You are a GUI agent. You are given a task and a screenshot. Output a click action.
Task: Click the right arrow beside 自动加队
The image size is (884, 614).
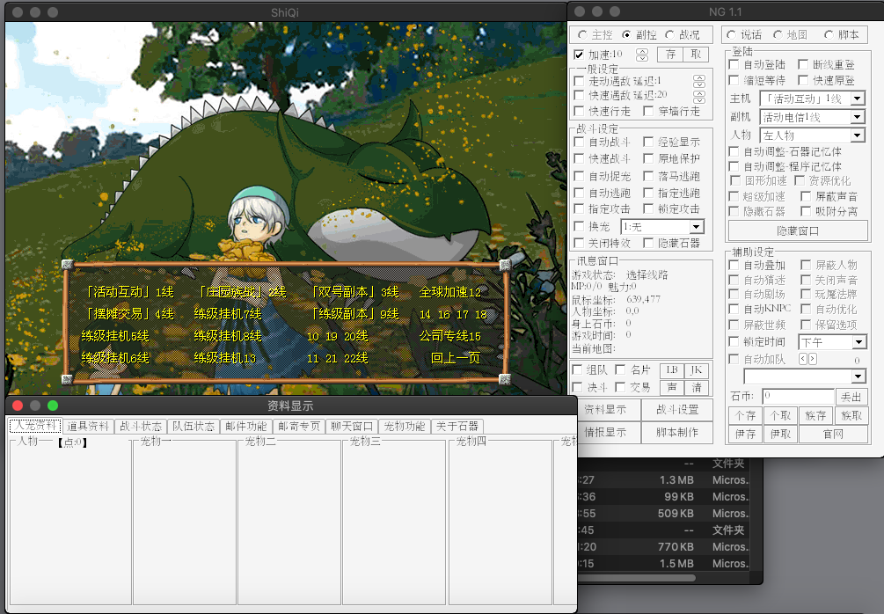point(812,359)
